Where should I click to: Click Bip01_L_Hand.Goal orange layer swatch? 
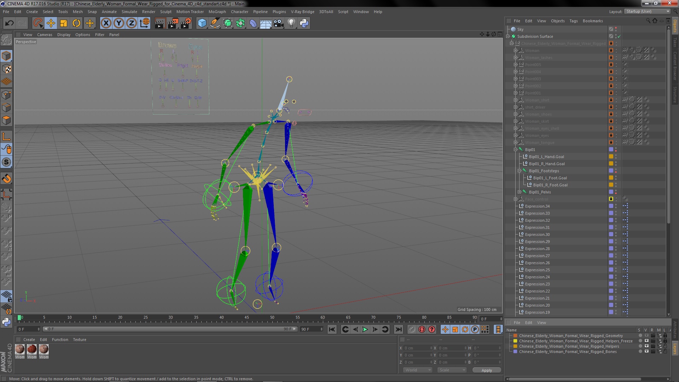click(611, 157)
